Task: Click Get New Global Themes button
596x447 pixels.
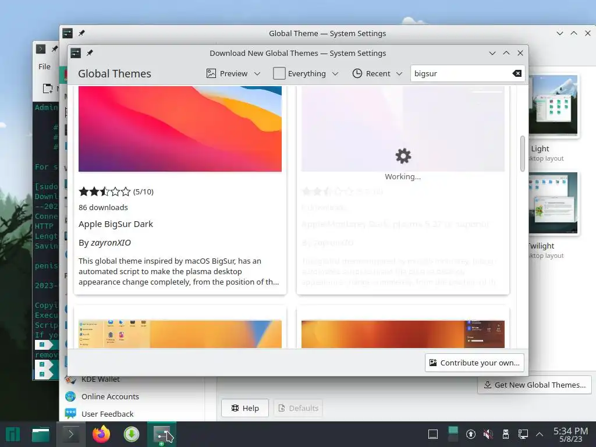Action: (534, 385)
